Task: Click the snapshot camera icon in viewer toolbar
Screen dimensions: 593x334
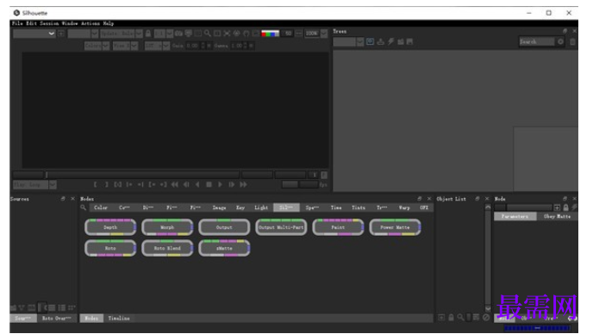Action: click(x=178, y=34)
